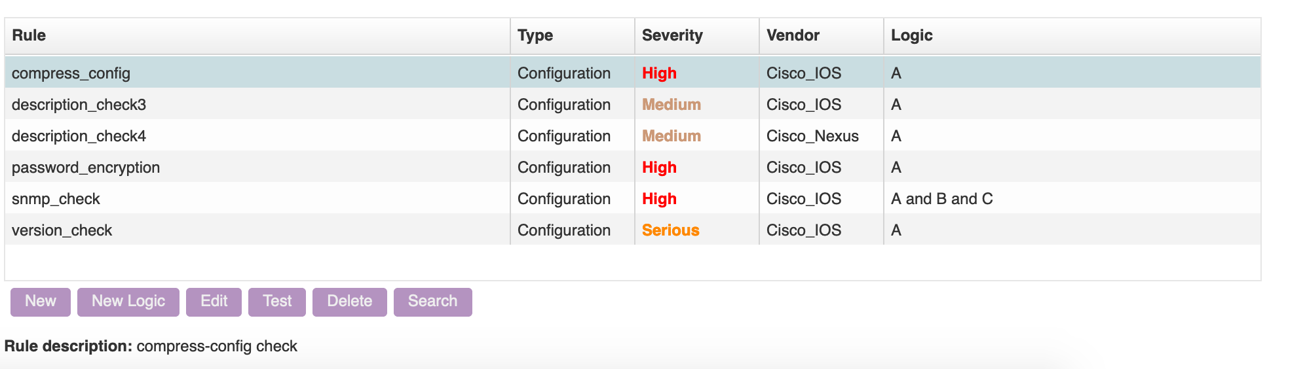Select the snmp_check rule

pos(56,199)
